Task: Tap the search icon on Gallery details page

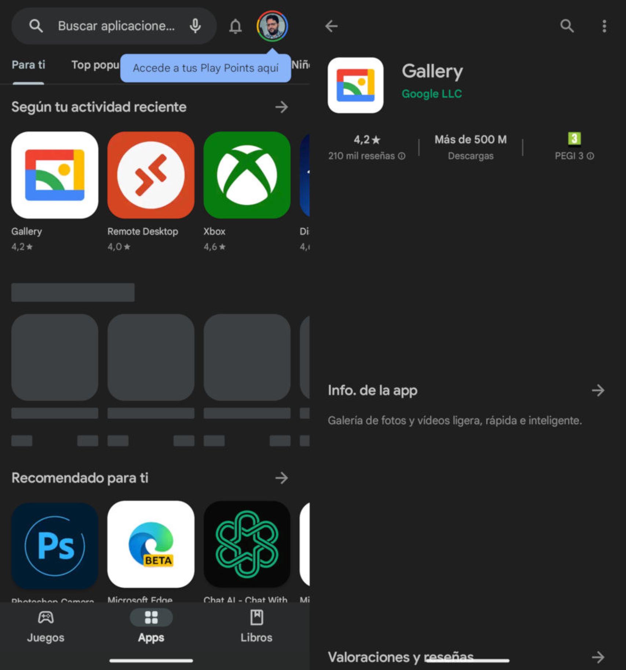Action: pos(567,26)
